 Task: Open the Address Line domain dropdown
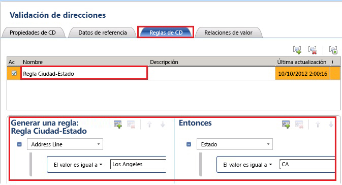coord(65,144)
